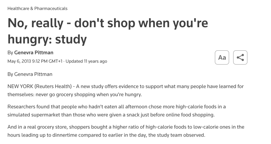This screenshot has width=271, height=144.
Task: Click the "9:12 PM GMT+1" timestamp
Action: 47,61
